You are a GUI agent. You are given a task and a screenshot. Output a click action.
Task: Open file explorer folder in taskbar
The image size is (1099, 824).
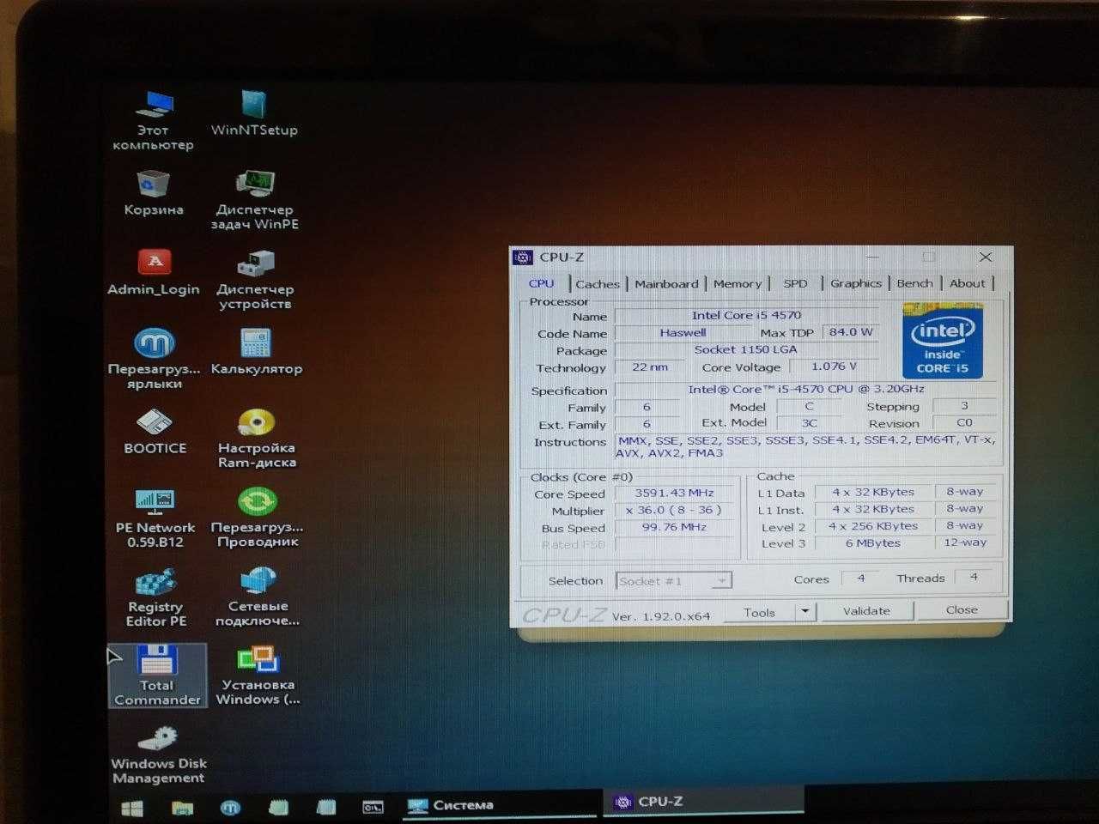click(182, 808)
